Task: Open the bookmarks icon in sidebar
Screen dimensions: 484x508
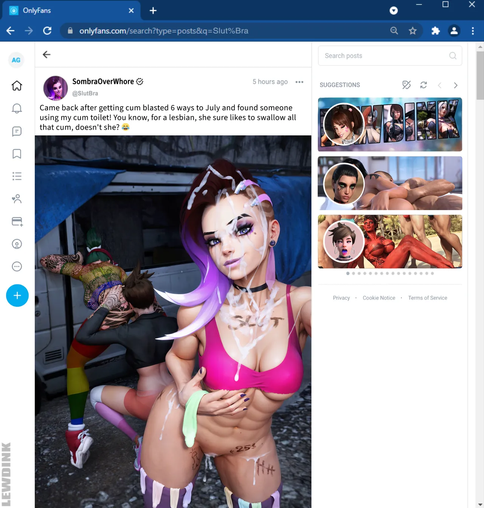Action: [x=17, y=154]
